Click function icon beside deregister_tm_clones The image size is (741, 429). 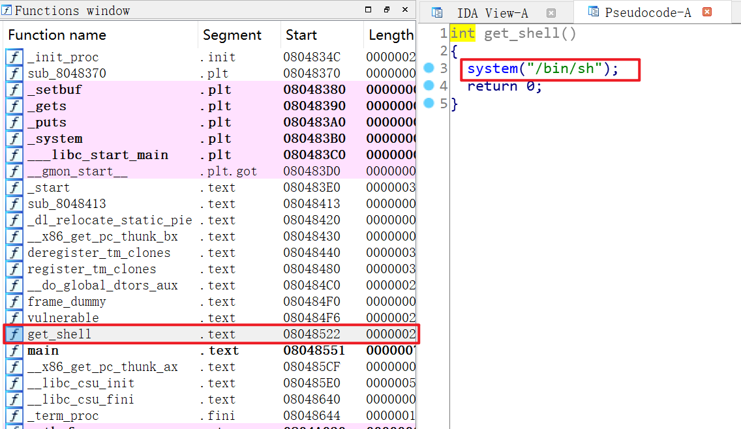pos(14,253)
